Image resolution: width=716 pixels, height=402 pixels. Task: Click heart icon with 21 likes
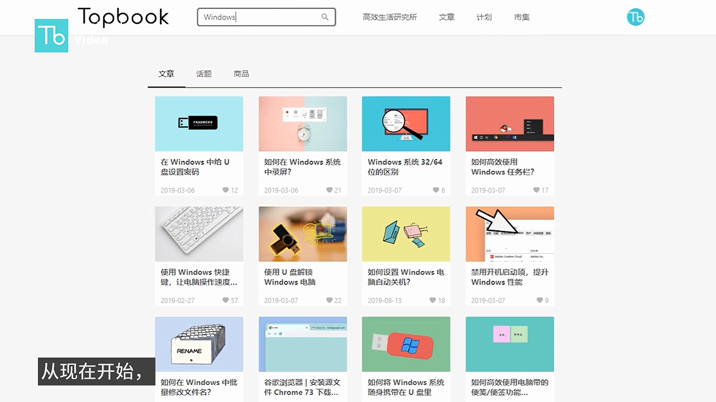(x=329, y=190)
